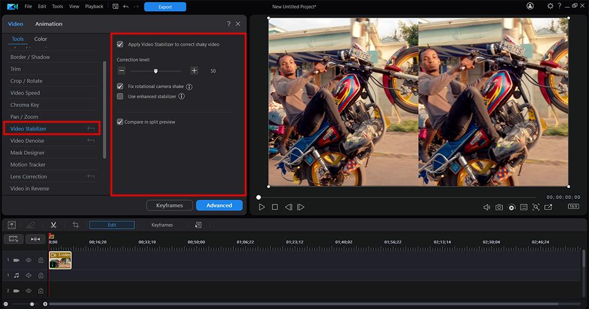Click the preview volume speaker icon
The height and width of the screenshot is (309, 589).
pos(487,207)
